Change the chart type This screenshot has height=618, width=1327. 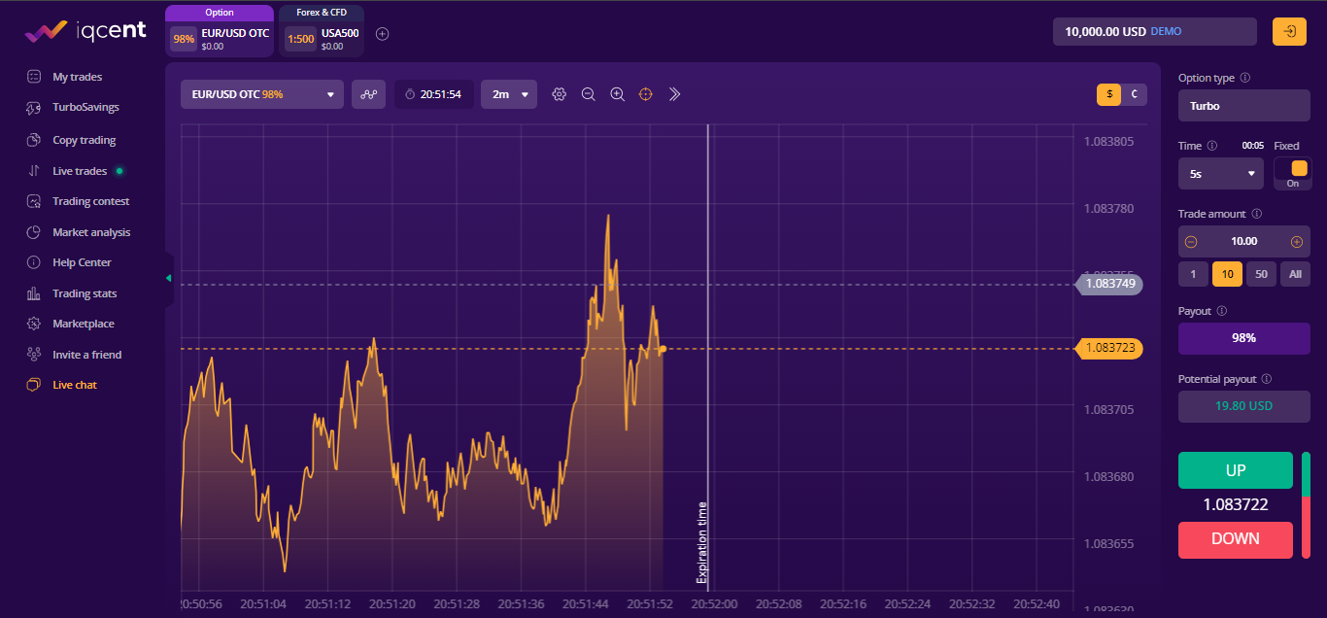point(368,94)
